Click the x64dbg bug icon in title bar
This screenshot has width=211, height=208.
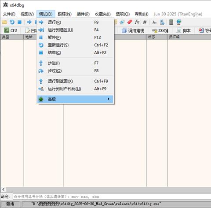(5, 5)
